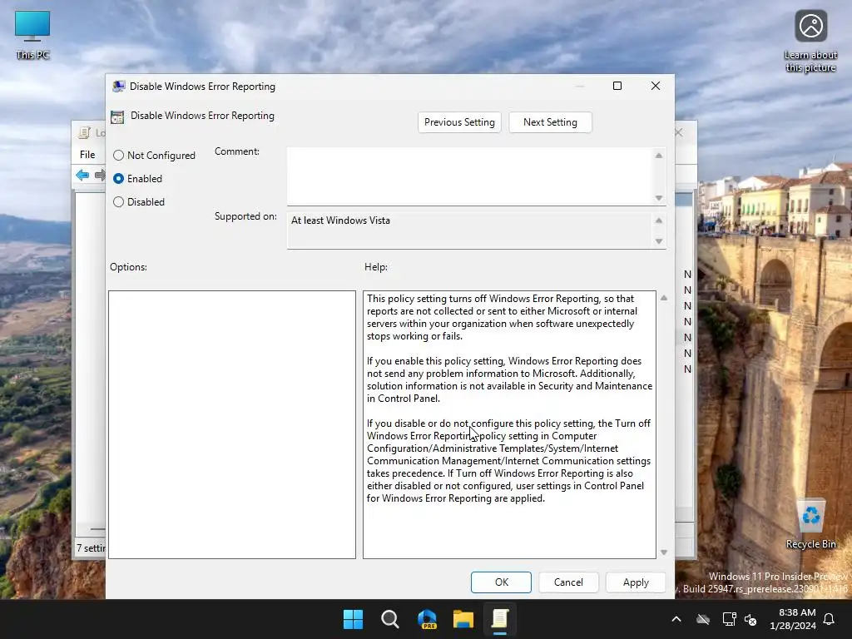852x639 pixels.
Task: Click the policy setting icon beside heading
Action: 117,116
